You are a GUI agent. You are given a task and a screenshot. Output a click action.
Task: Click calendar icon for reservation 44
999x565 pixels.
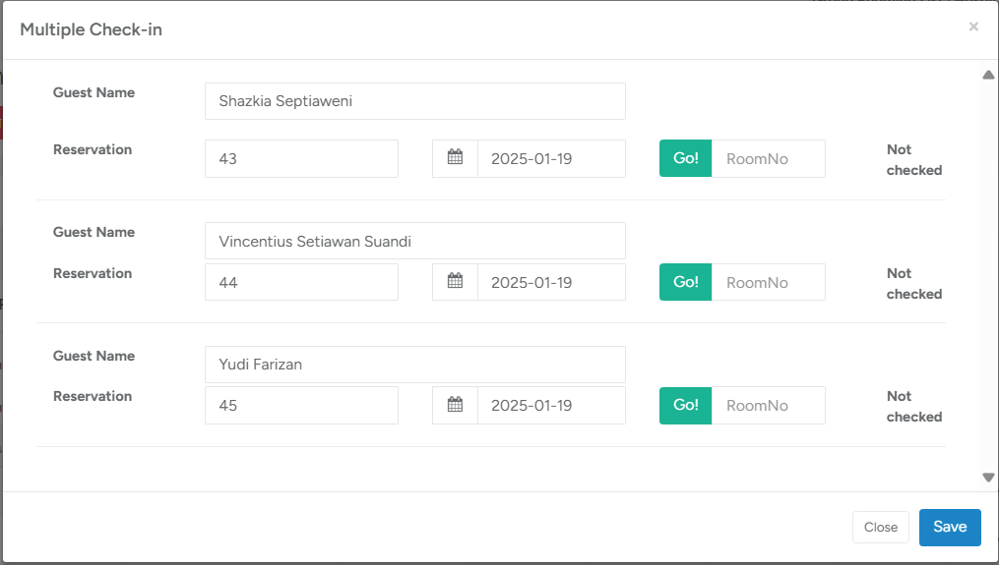(455, 282)
